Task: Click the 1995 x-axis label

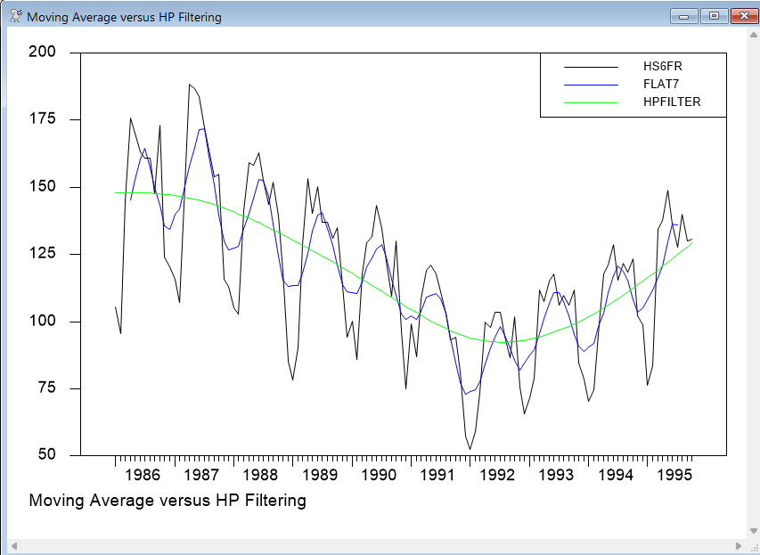Action: (x=676, y=474)
